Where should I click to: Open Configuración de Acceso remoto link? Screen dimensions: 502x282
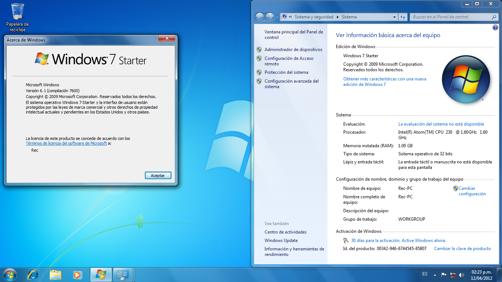[x=289, y=61]
